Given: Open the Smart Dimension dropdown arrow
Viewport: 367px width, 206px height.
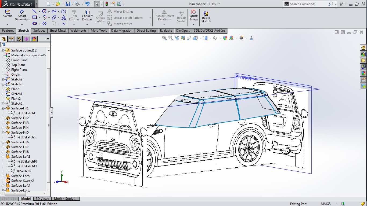Looking at the screenshot, I should coord(22,25).
